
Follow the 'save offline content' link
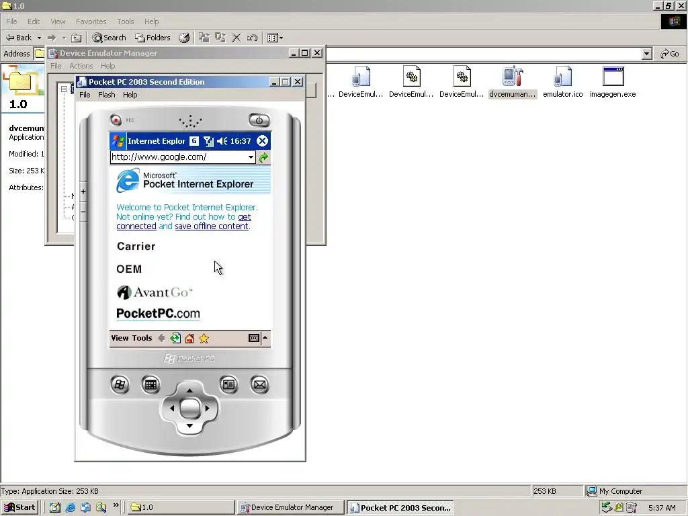[212, 226]
